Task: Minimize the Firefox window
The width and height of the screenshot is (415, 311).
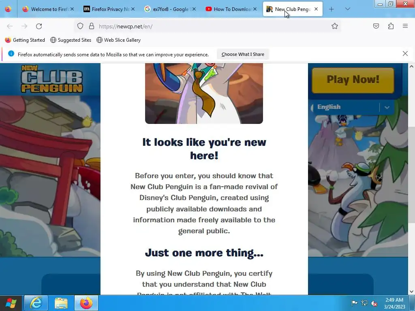Action: pos(380,4)
